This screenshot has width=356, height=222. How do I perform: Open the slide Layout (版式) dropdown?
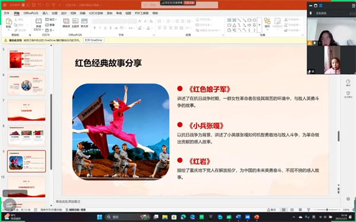coord(51,20)
